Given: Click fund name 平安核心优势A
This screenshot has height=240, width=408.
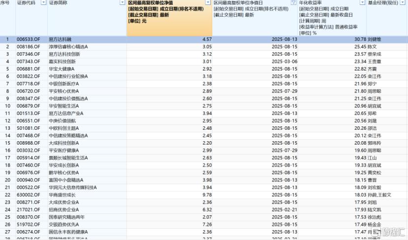Looking at the screenshot, I should point(64,91).
